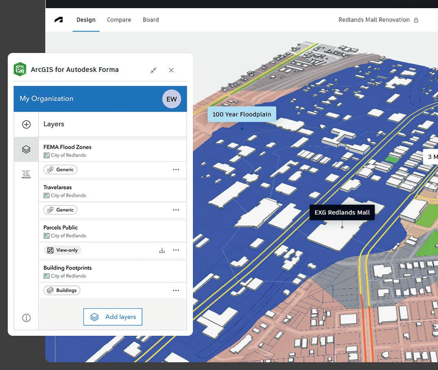Select the Travelareas layer
The height and width of the screenshot is (370, 438).
[58, 187]
